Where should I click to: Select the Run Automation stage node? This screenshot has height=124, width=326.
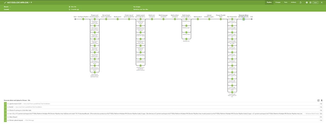pyautogui.click(x=232, y=19)
